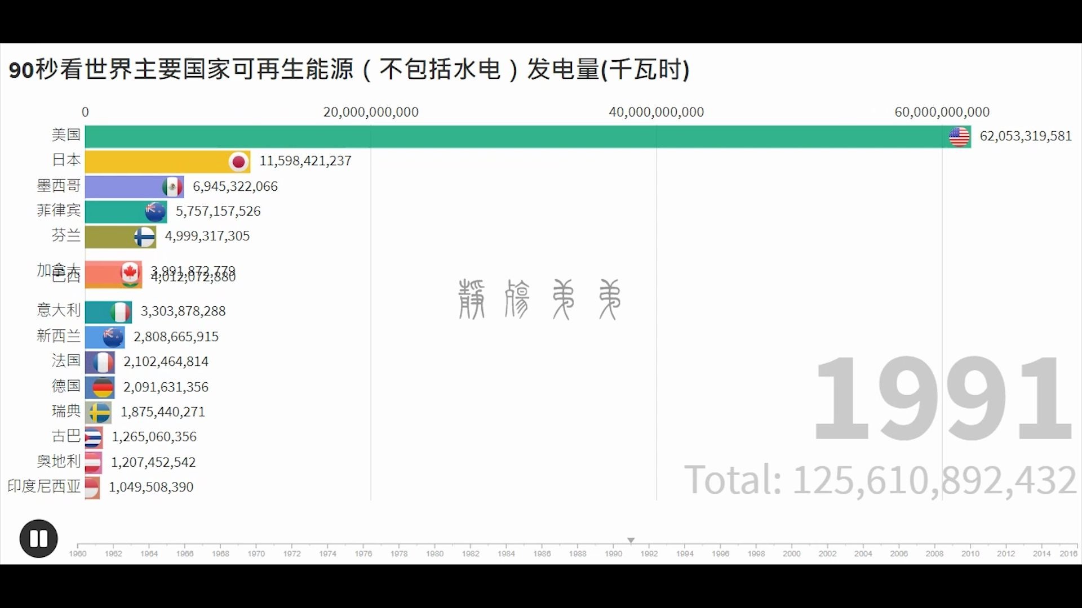Screen dimensions: 1082x608
Task: Click the 新西兰 country label
Action: [x=59, y=336]
